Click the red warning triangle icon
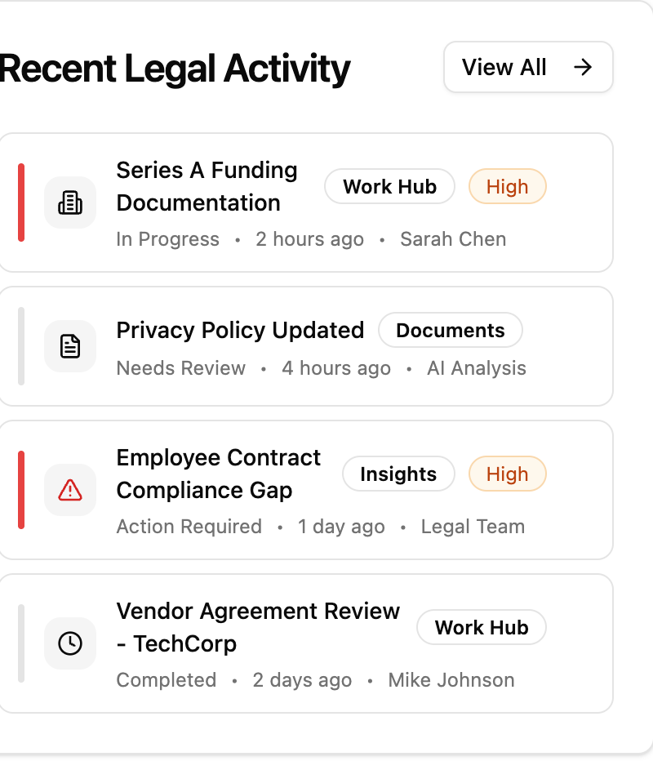The height and width of the screenshot is (761, 653). [70, 490]
